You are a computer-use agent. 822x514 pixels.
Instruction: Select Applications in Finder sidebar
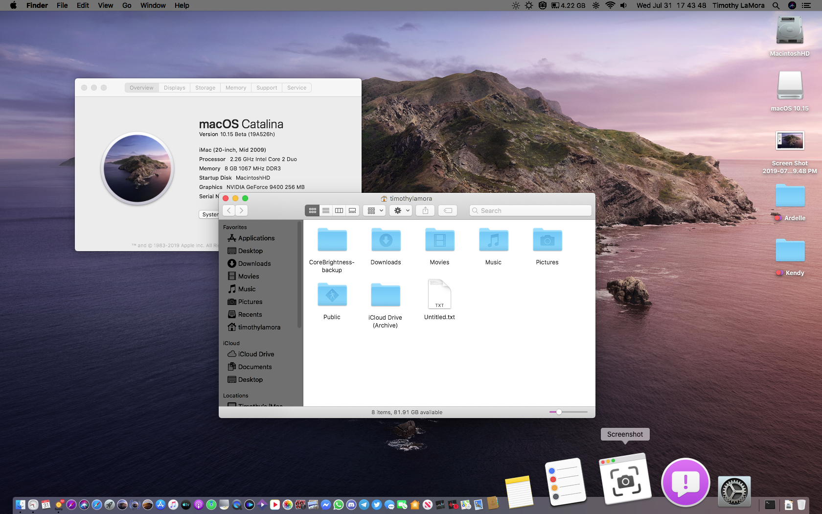tap(256, 238)
